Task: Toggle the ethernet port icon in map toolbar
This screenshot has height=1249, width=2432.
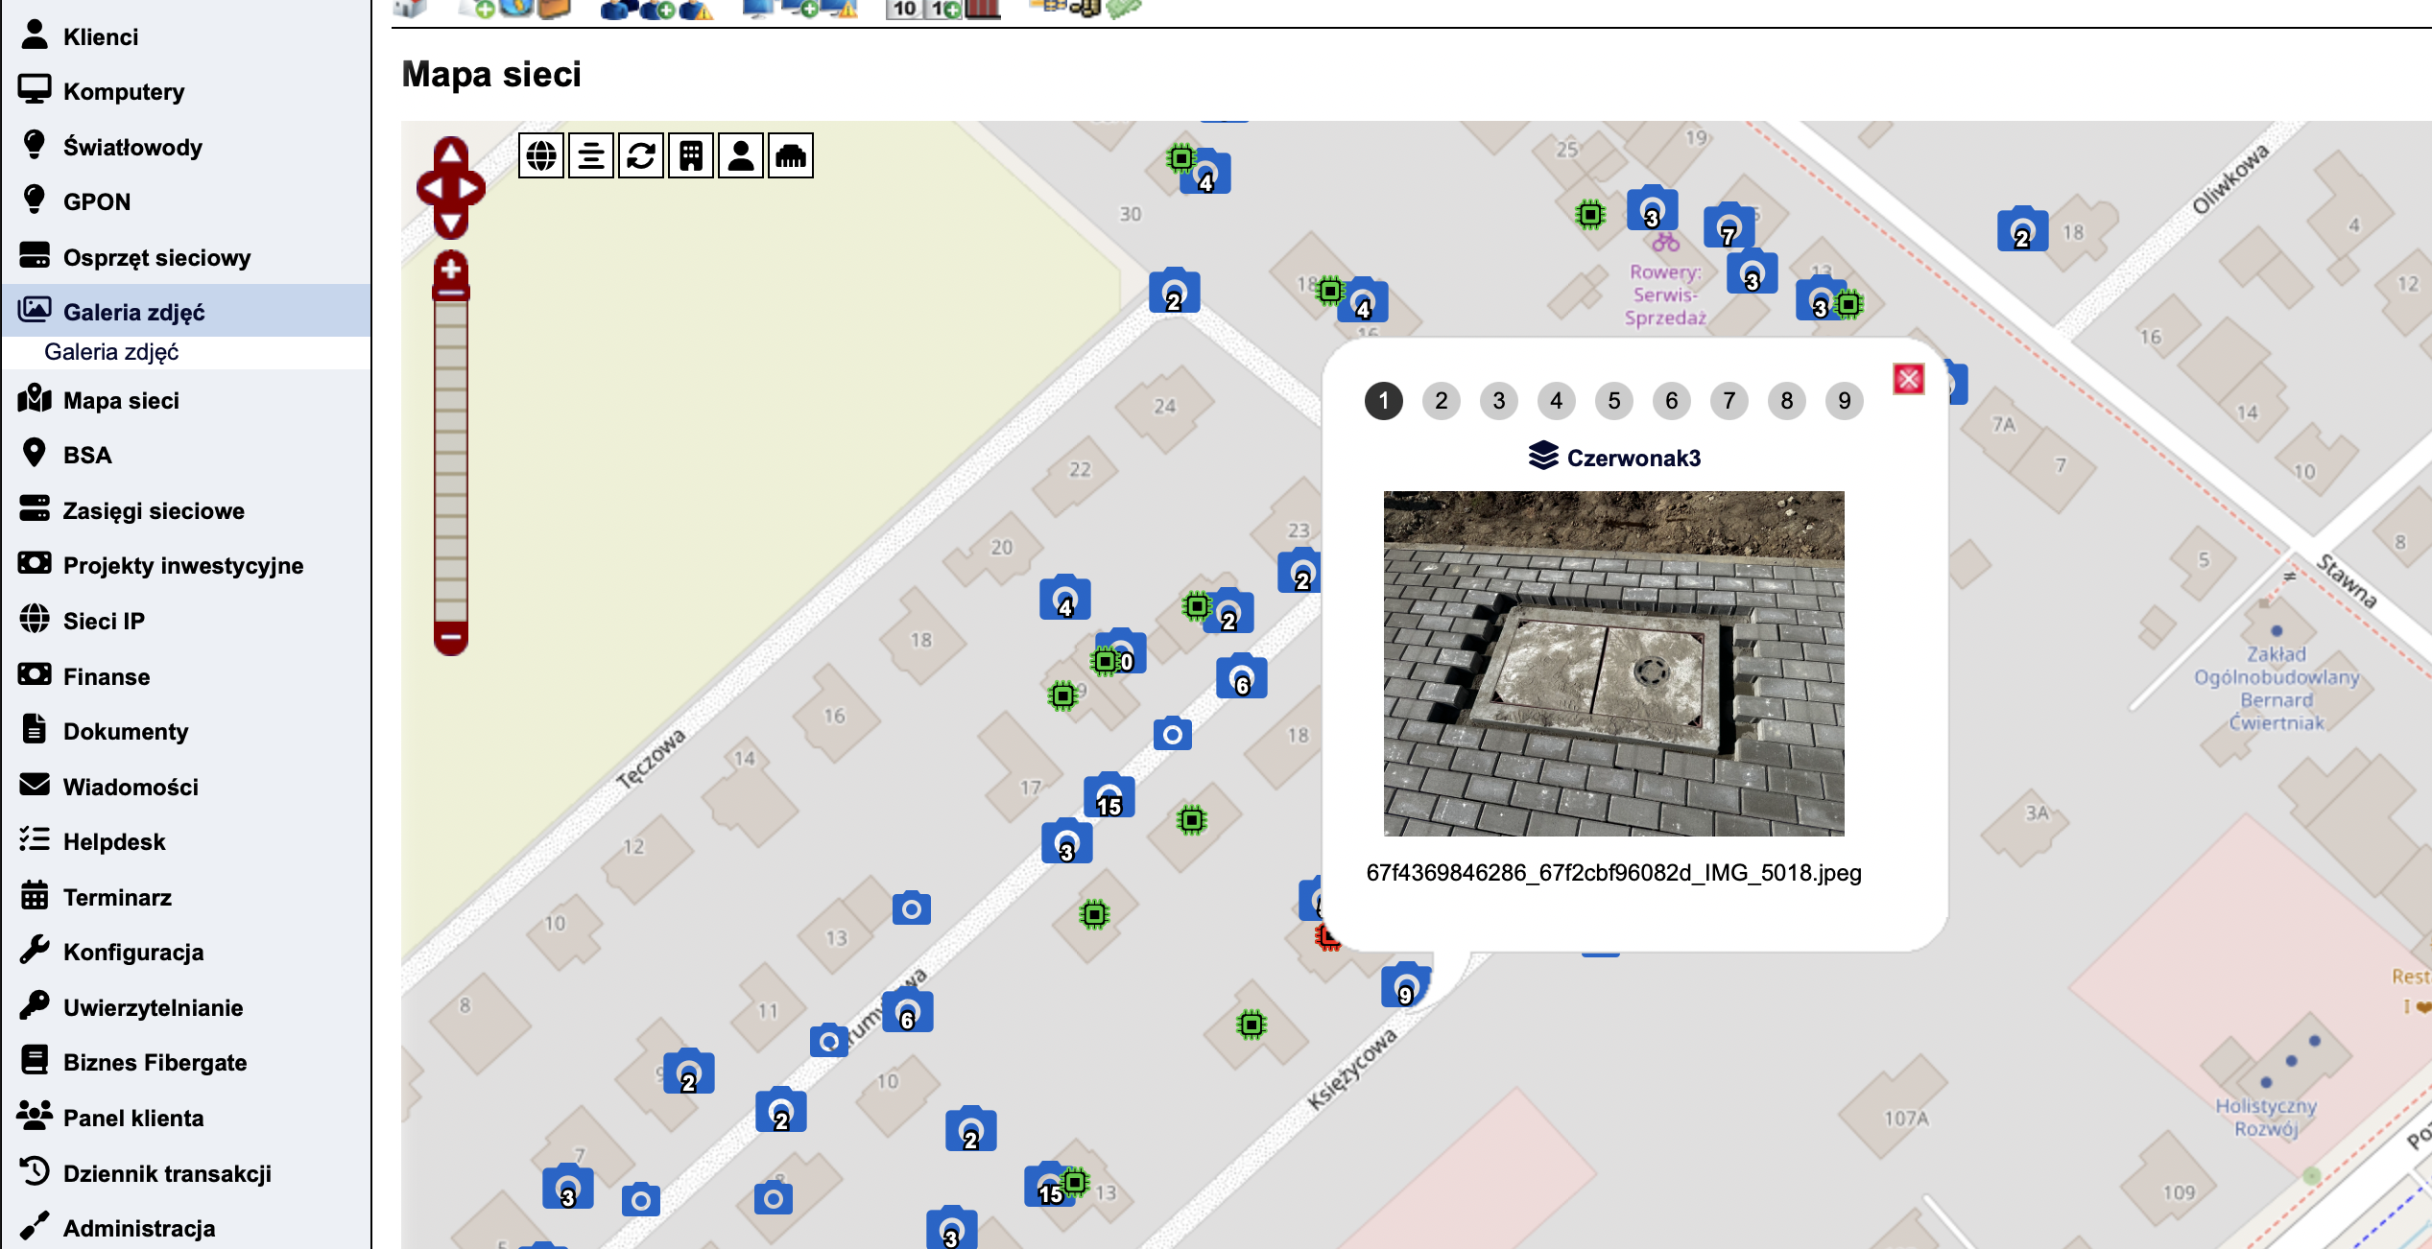Action: 791,155
